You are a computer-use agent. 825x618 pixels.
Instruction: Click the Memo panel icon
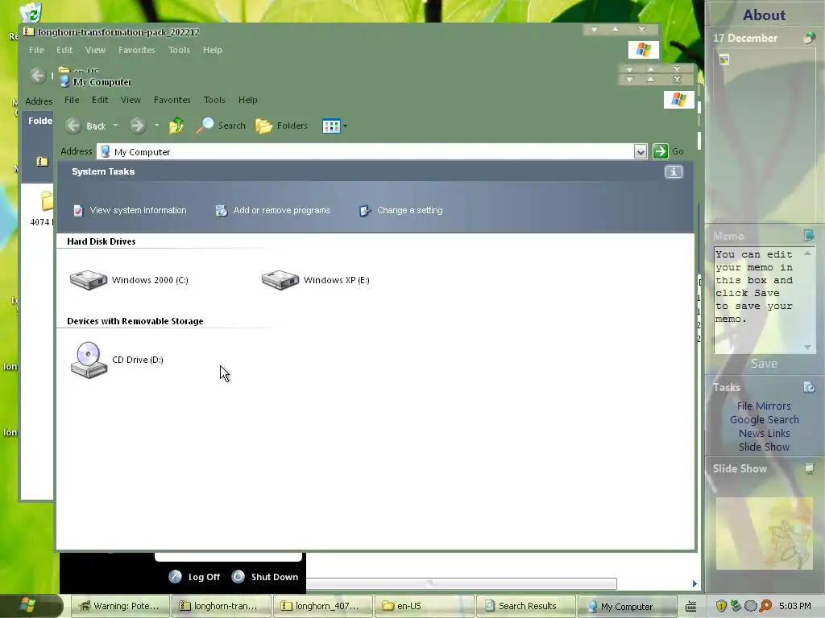point(809,235)
